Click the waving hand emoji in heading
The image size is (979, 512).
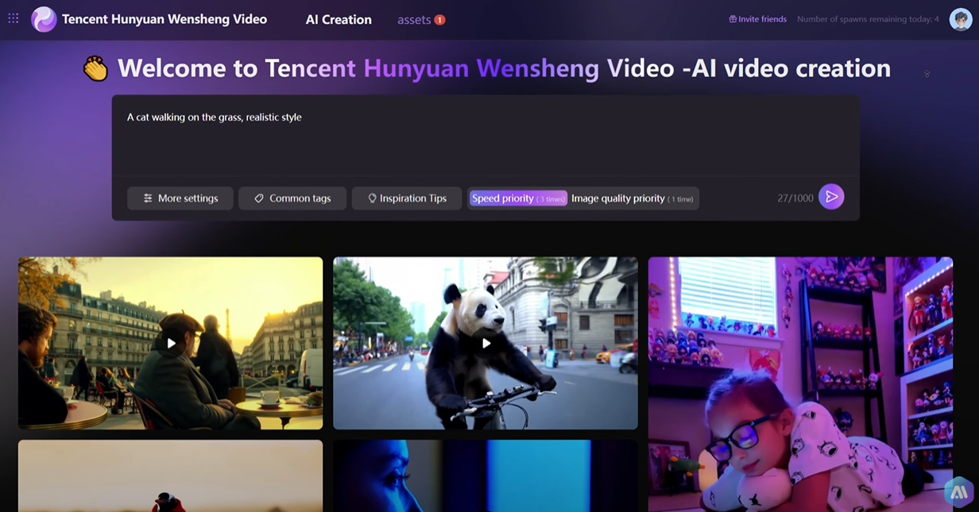tap(95, 69)
